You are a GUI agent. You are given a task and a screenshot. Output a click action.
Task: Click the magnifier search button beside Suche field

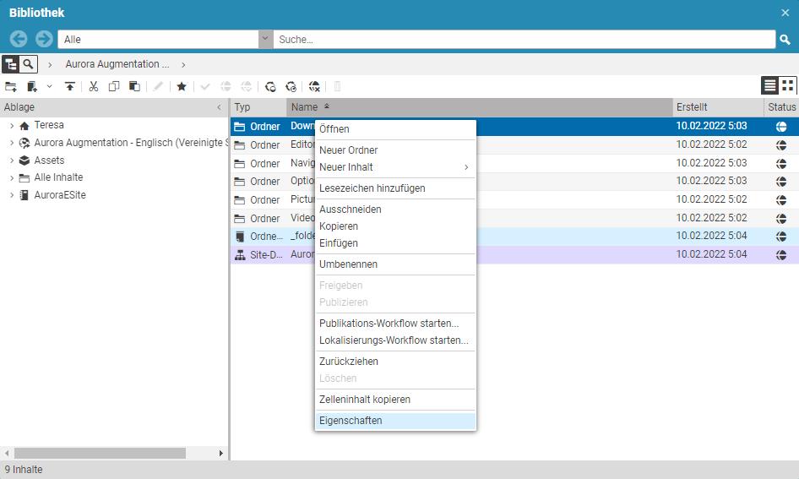(x=785, y=40)
